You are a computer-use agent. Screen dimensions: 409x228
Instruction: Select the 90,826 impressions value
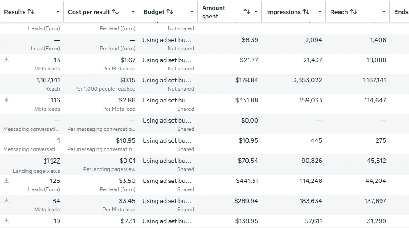[x=312, y=161]
